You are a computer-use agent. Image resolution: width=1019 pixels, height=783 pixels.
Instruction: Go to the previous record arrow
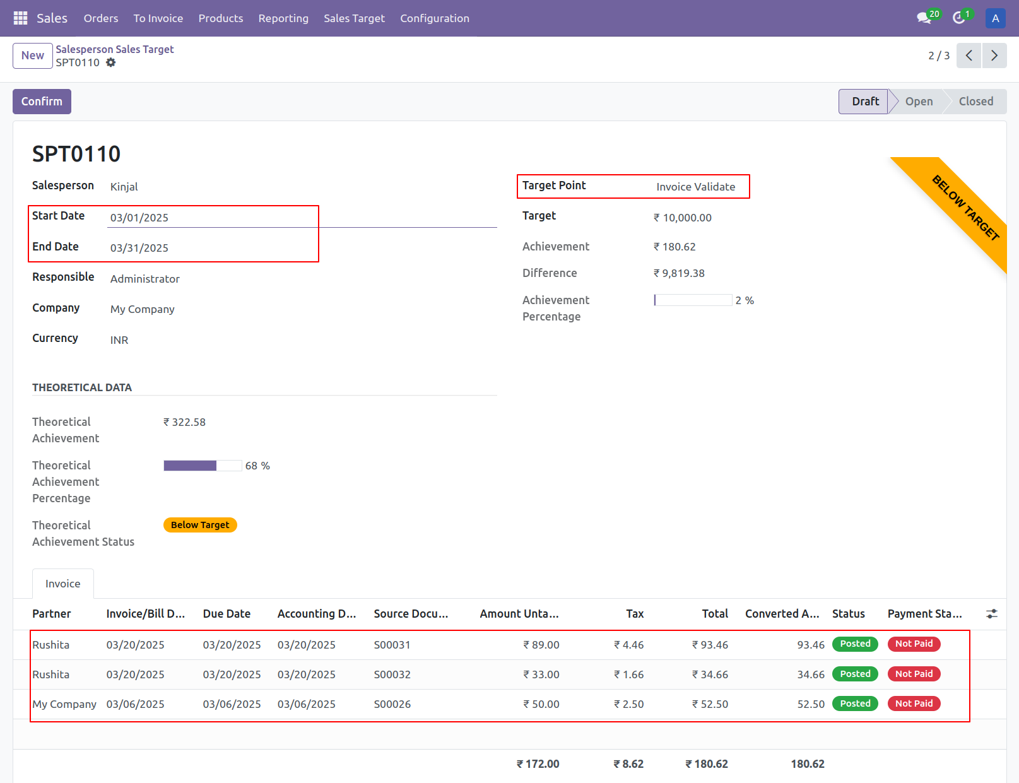[969, 56]
